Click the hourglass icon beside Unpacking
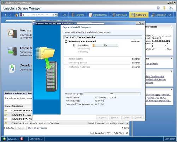The image size is (177, 142). (73, 45)
